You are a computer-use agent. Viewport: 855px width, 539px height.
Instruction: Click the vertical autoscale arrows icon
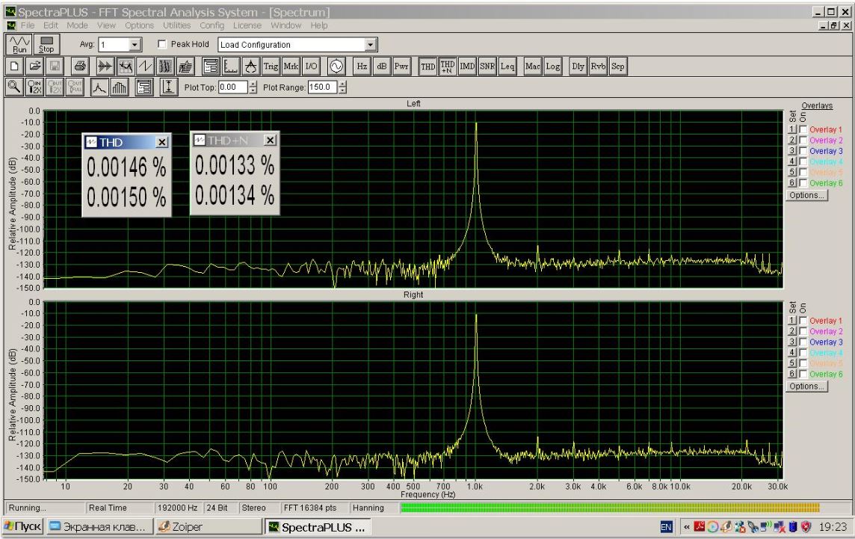pos(169,87)
